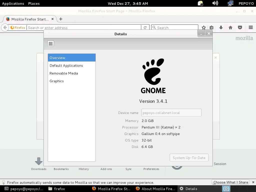Dismiss the Firefox data notification bar
The image size is (256, 192).
tap(253, 182)
